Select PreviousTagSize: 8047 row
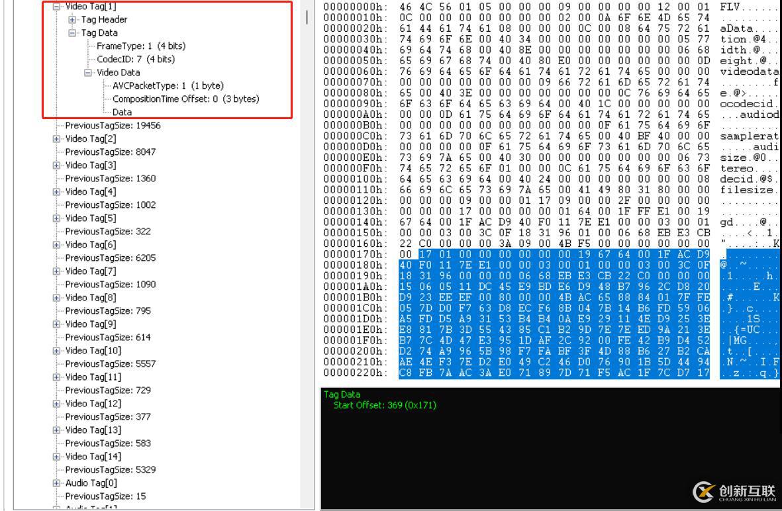The height and width of the screenshot is (511, 782). (111, 152)
